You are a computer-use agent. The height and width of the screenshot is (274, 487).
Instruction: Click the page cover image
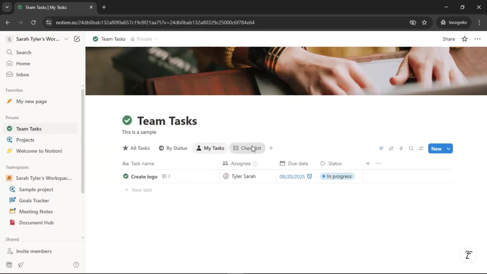(x=286, y=71)
